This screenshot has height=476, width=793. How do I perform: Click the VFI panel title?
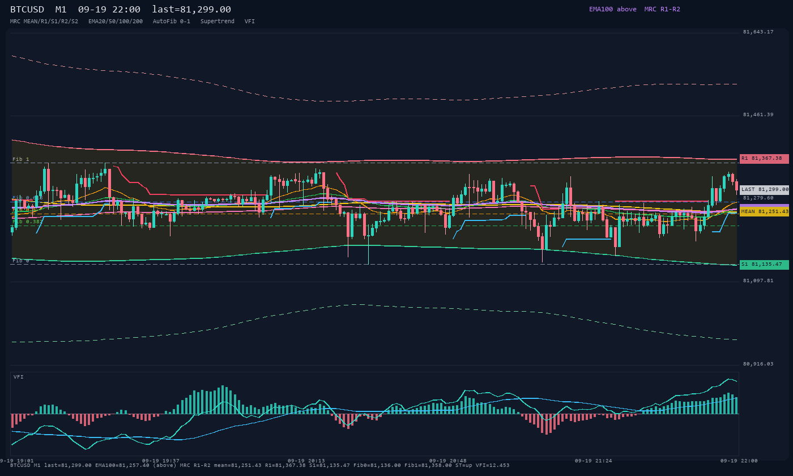pos(19,377)
